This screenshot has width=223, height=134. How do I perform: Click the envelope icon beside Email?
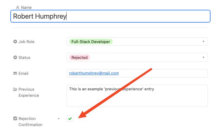pyautogui.click(x=15, y=73)
